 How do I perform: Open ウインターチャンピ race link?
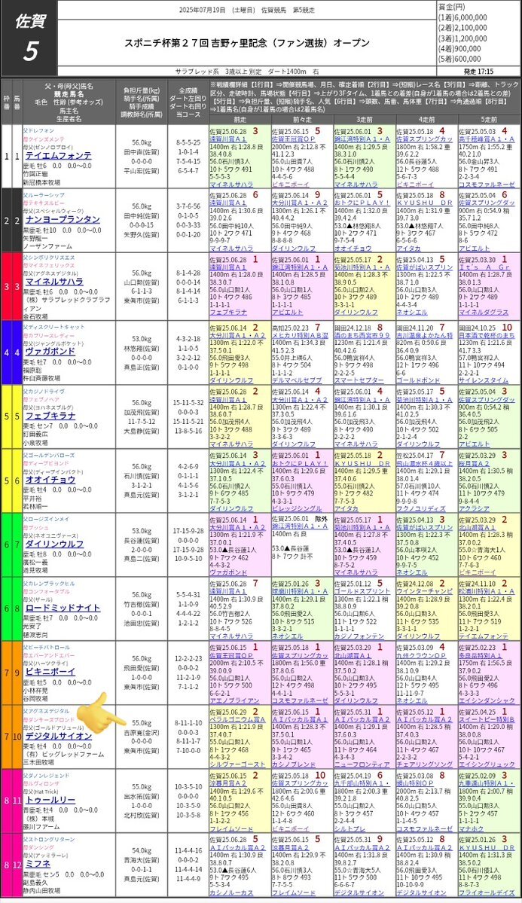coord(424,591)
